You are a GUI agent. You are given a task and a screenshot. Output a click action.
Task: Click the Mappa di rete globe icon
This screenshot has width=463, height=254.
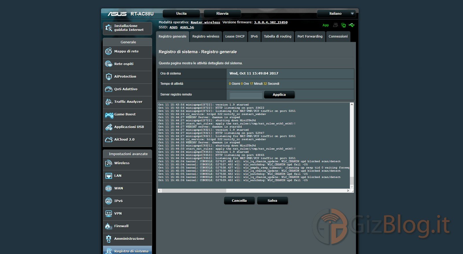coord(109,51)
